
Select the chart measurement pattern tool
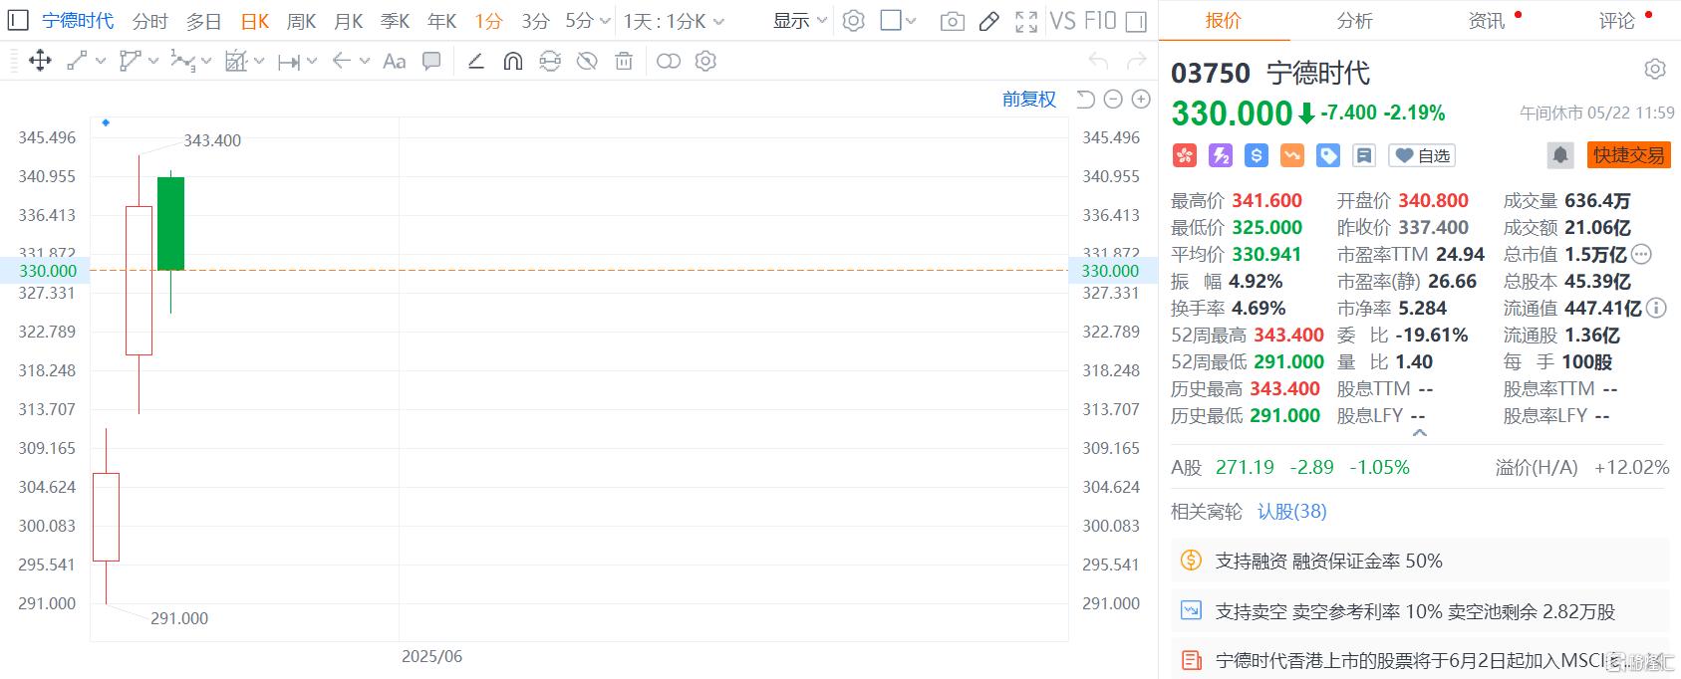click(235, 61)
